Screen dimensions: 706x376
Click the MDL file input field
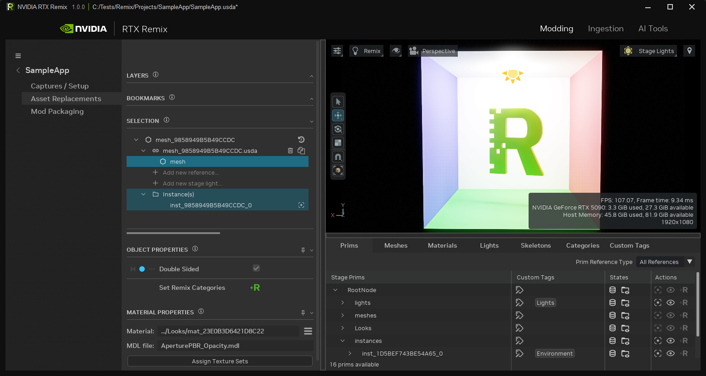pos(235,346)
